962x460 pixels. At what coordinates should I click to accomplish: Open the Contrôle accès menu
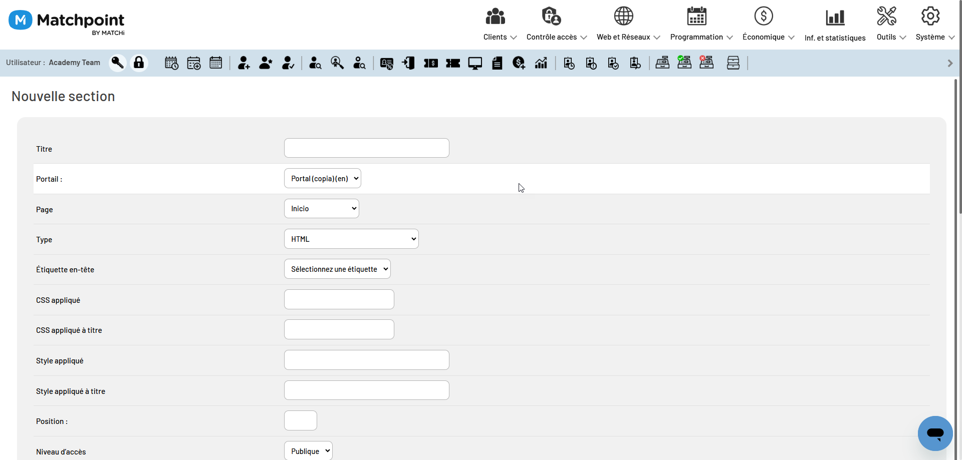click(x=556, y=24)
